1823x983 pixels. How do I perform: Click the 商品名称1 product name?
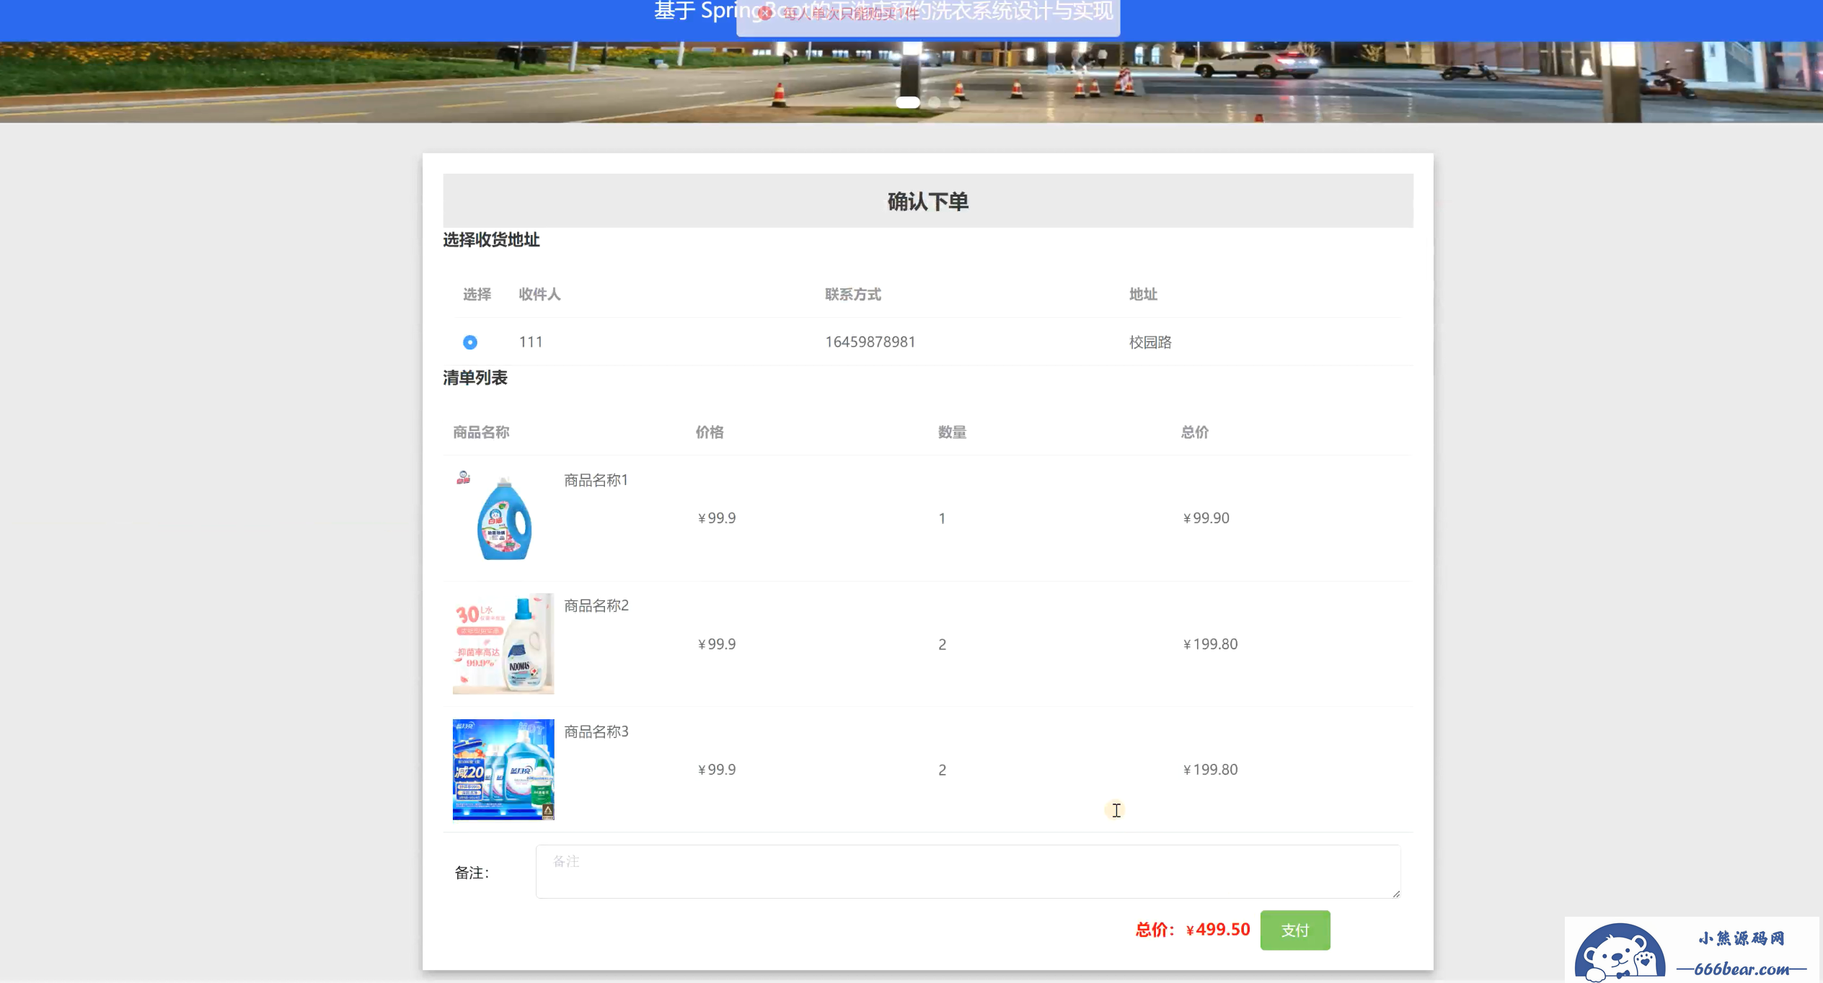pyautogui.click(x=596, y=480)
